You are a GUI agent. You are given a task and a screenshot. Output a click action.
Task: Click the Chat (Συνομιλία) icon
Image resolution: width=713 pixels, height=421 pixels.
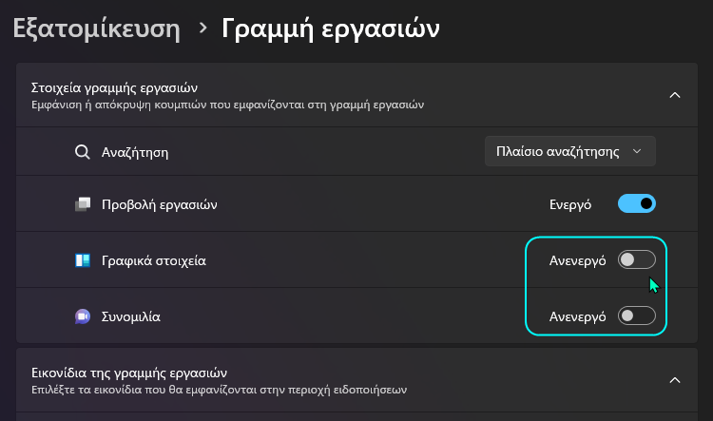(x=83, y=316)
